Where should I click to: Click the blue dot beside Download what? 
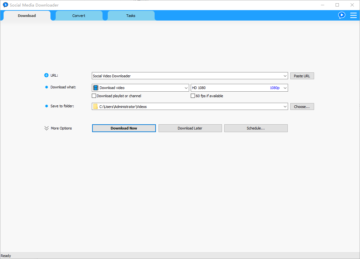46,87
